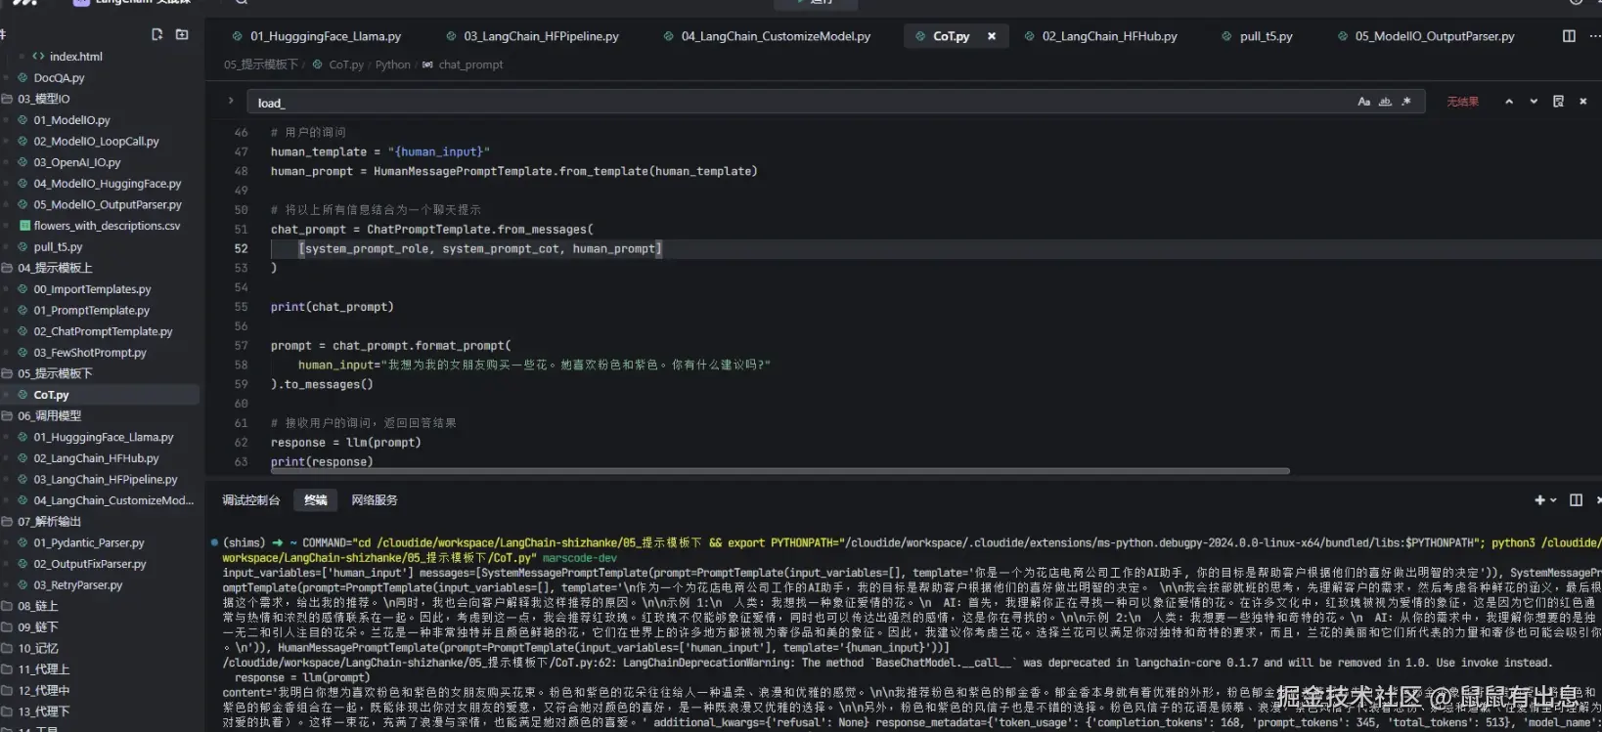The width and height of the screenshot is (1602, 732).
Task: Toggle match case in find bar
Action: coord(1363,102)
